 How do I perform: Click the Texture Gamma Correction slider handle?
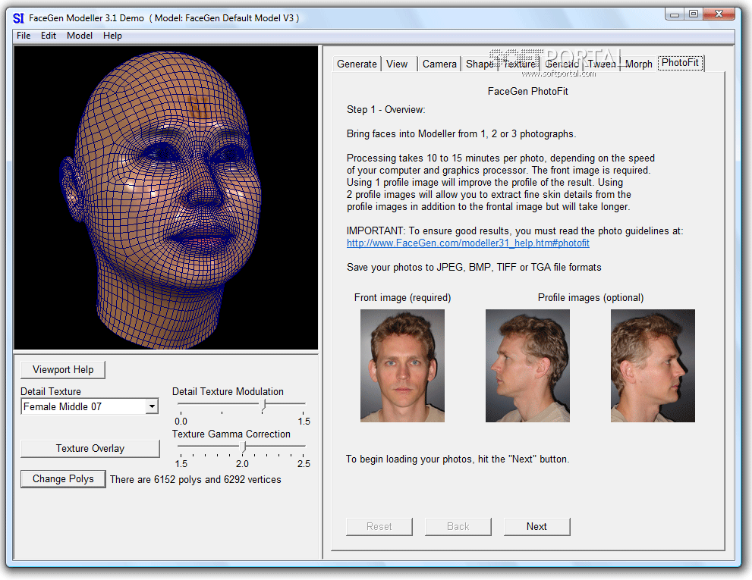click(243, 447)
